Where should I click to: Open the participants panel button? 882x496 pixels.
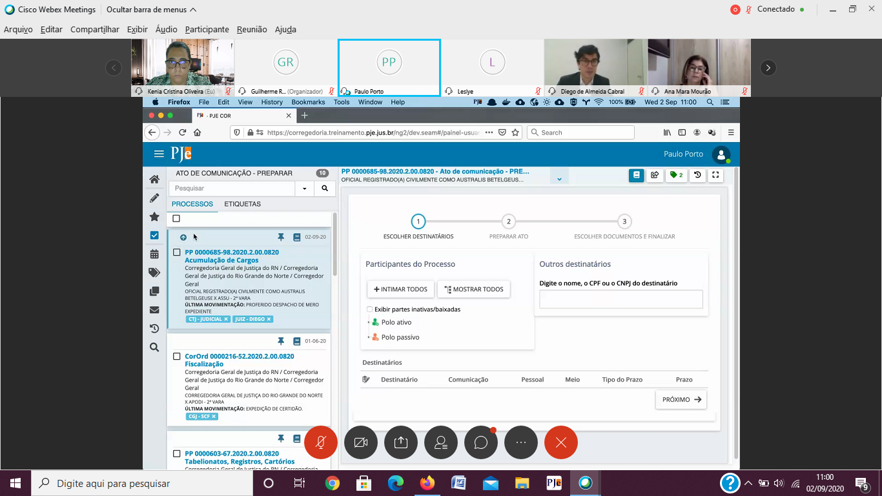pos(441,442)
